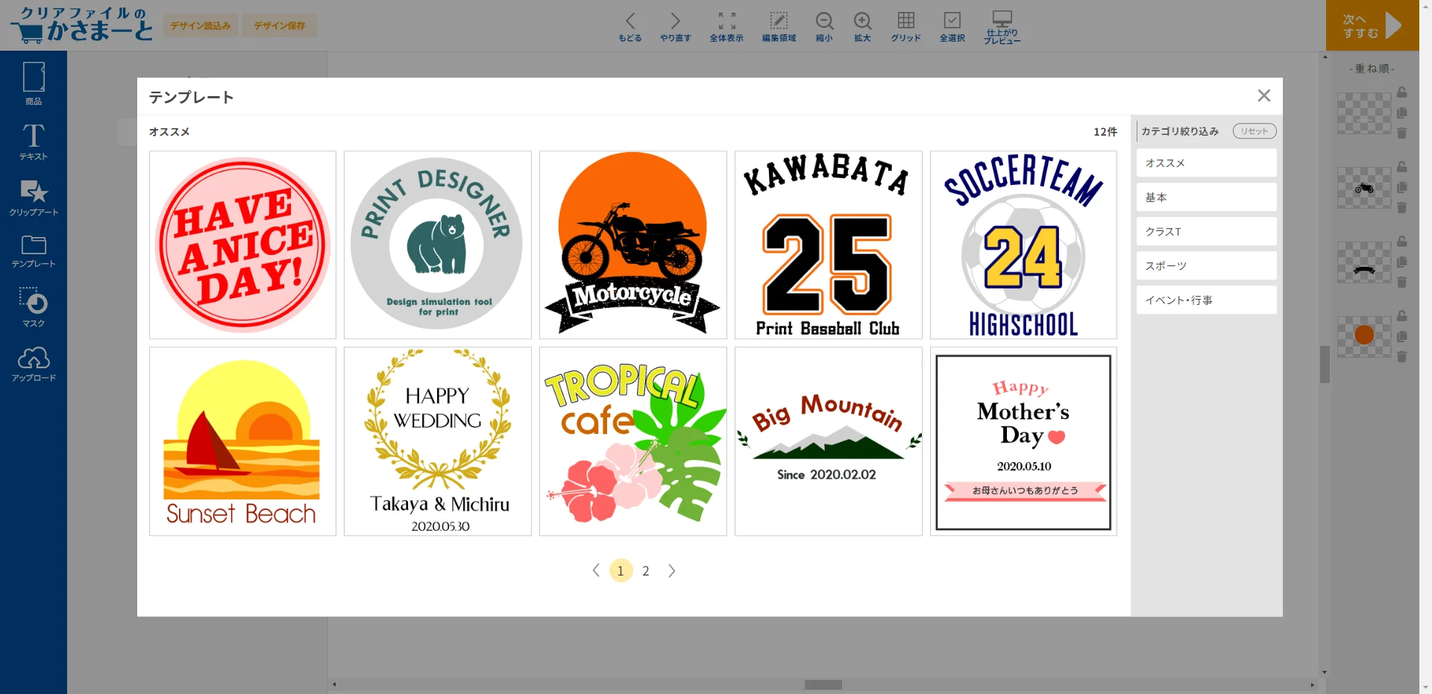Go to template page 2
This screenshot has height=694, width=1432.
[x=646, y=571]
